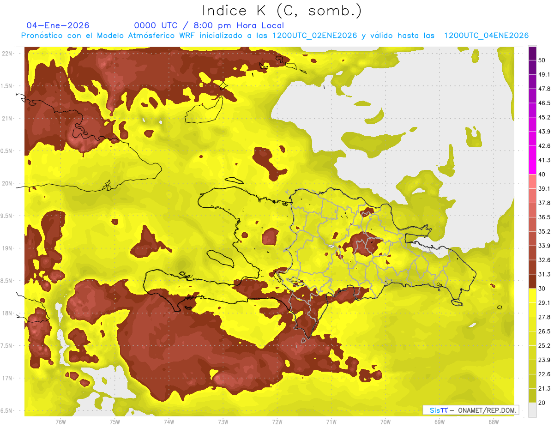Screen dimensions: 554x428
Task: Click the colorbar value '41.3'
Action: click(x=544, y=160)
